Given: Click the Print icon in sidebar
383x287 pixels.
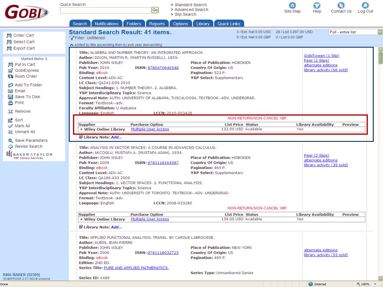Looking at the screenshot, I should point(10,103).
